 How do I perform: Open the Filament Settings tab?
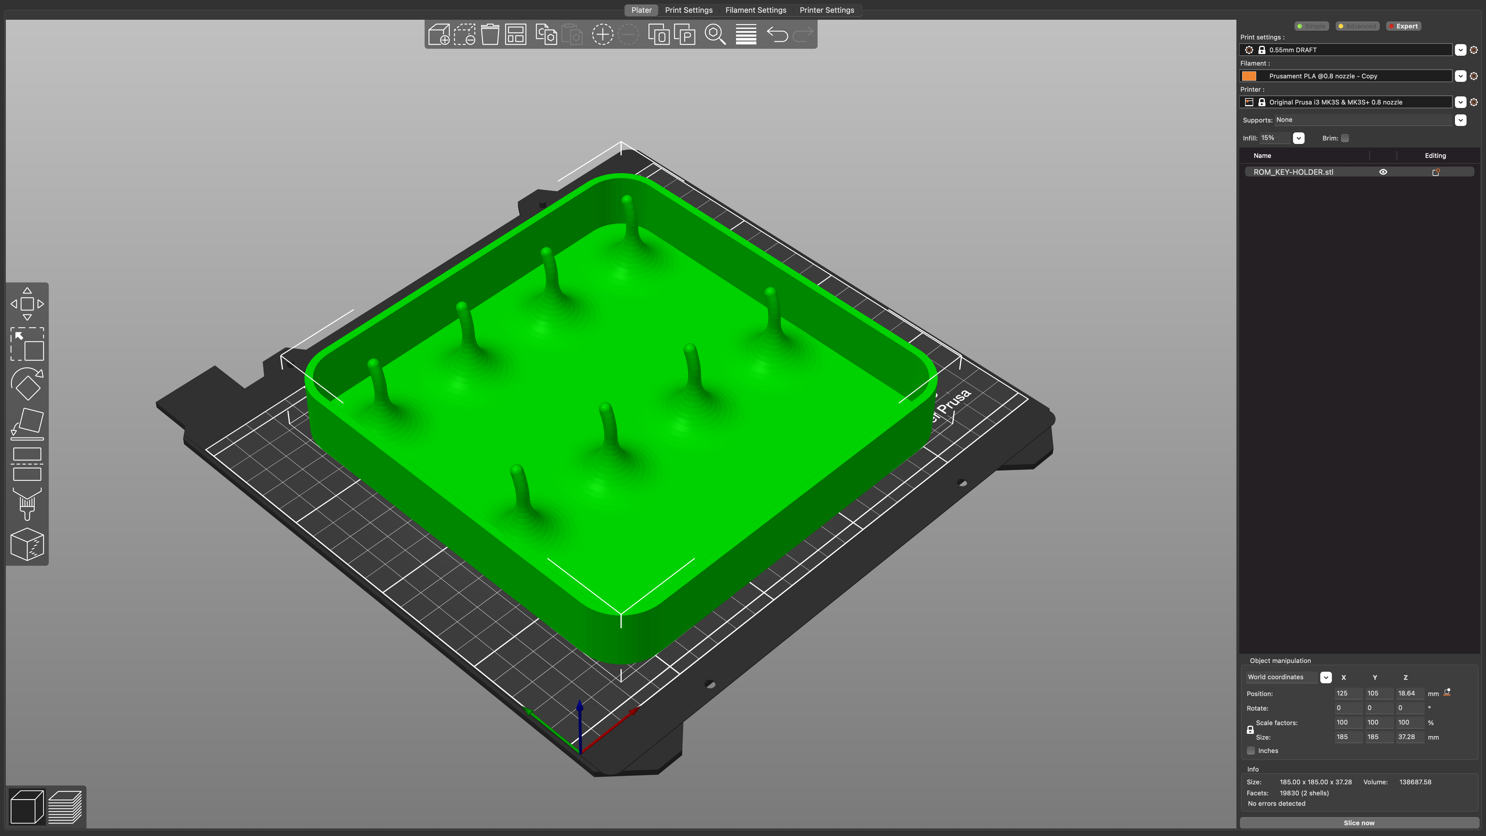click(756, 10)
